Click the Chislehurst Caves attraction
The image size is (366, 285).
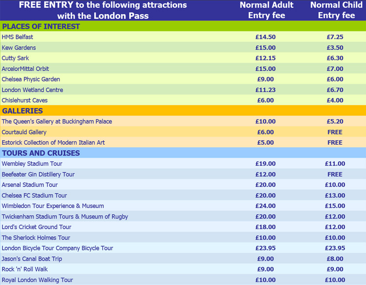tap(25, 101)
